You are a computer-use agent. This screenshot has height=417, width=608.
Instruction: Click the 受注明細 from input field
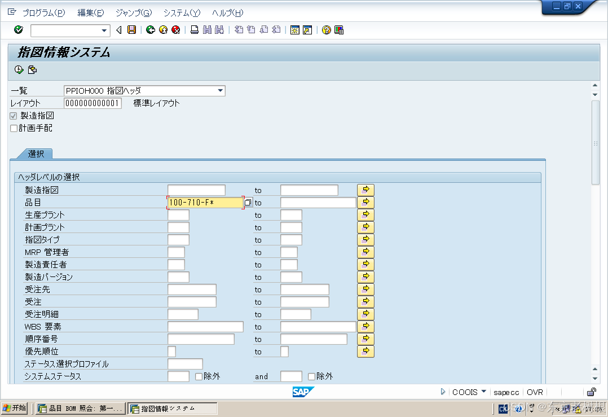pos(183,314)
